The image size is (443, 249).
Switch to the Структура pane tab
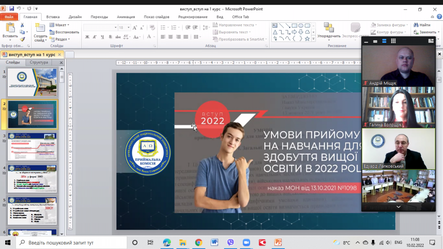click(39, 63)
